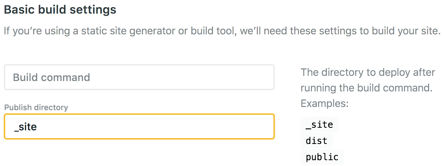Select the "public" example code snippet
Screen dimensions: 444x166
pyautogui.click(x=322, y=157)
